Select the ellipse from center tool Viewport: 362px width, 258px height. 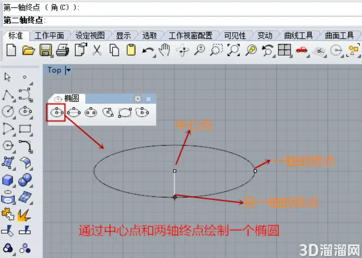[x=57, y=112]
